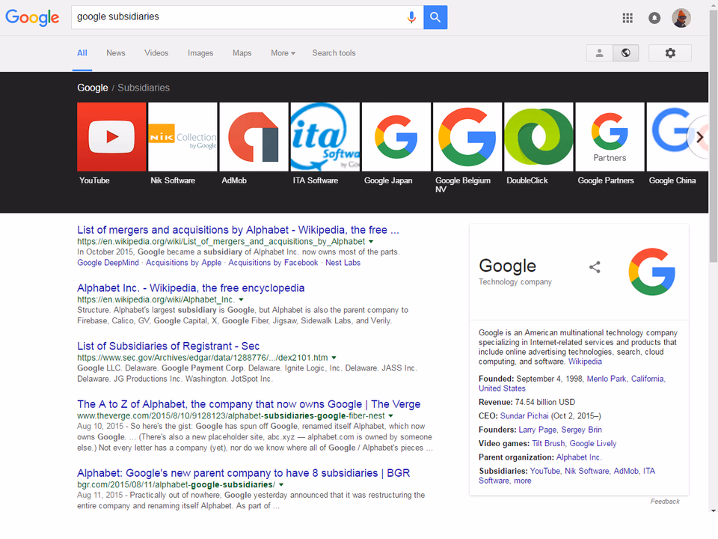
Task: Open Alphabet Inc. Wikipedia result
Action: (191, 288)
